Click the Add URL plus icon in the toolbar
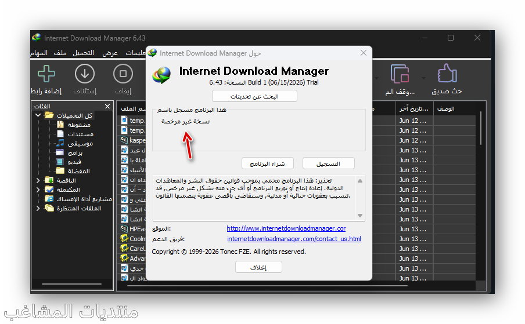This screenshot has height=324, width=525. tap(46, 74)
